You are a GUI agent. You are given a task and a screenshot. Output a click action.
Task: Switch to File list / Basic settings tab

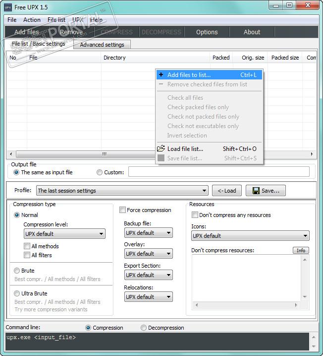coord(39,44)
